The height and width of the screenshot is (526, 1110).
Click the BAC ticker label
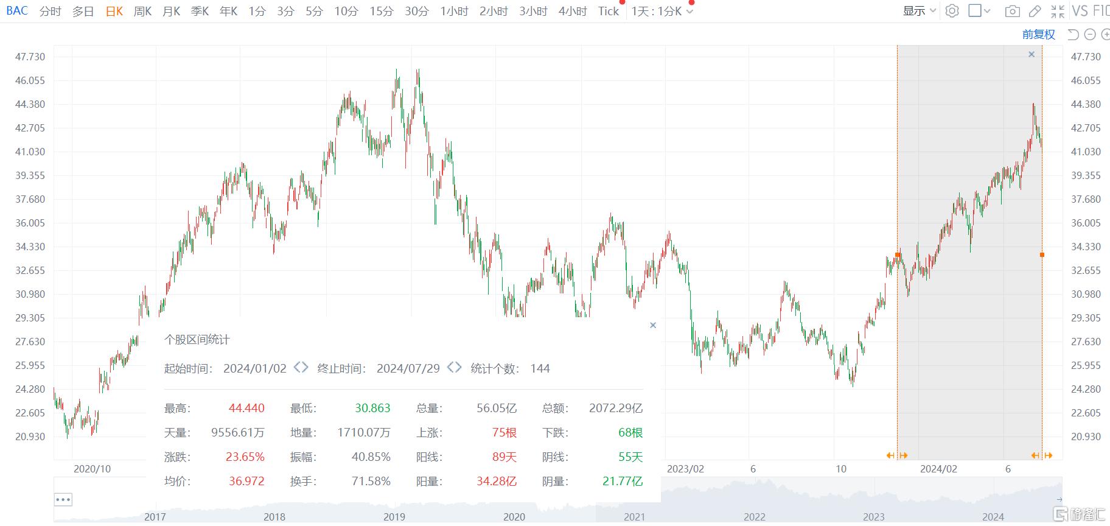point(17,11)
